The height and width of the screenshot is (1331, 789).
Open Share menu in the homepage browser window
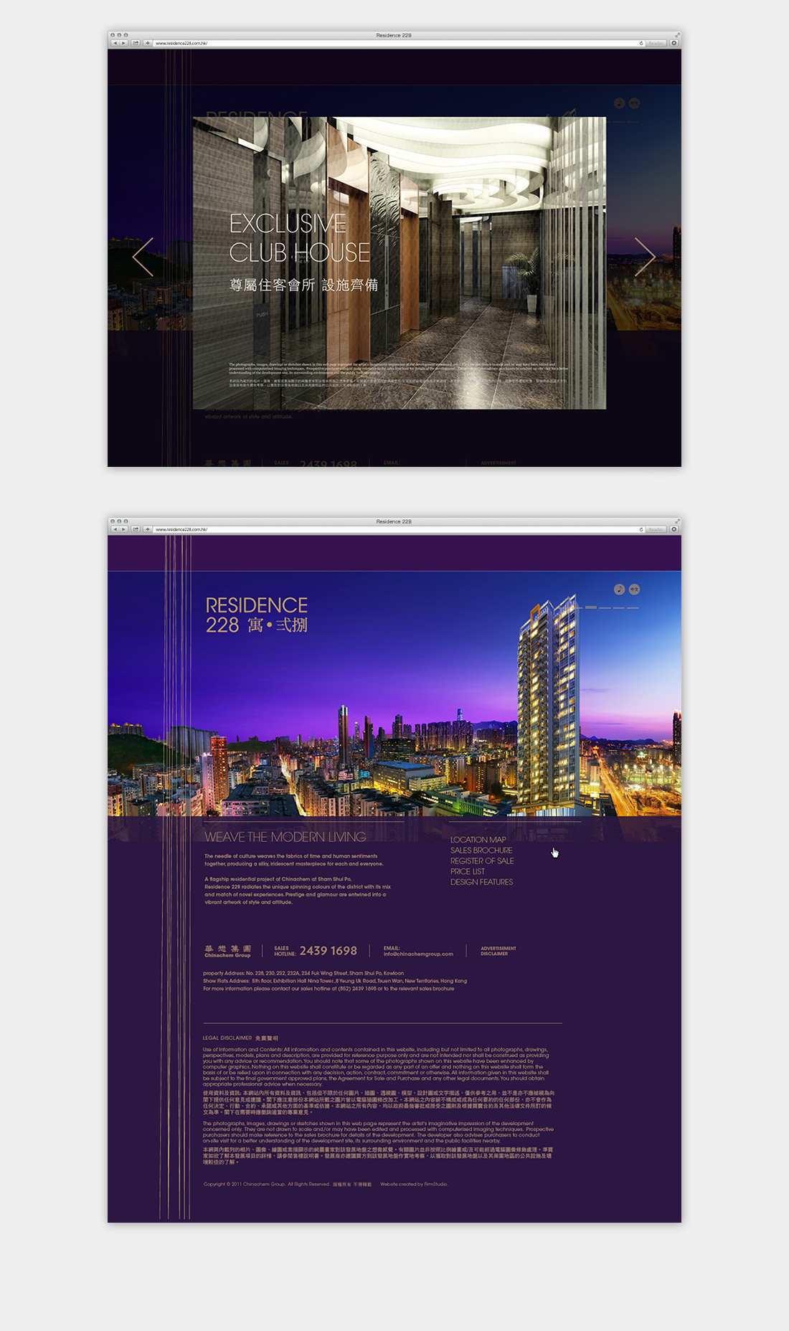point(136,529)
